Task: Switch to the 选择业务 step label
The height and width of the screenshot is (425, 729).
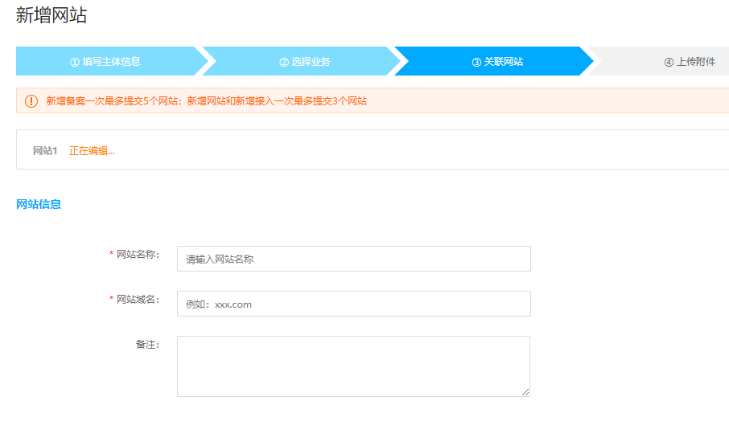Action: click(x=311, y=62)
